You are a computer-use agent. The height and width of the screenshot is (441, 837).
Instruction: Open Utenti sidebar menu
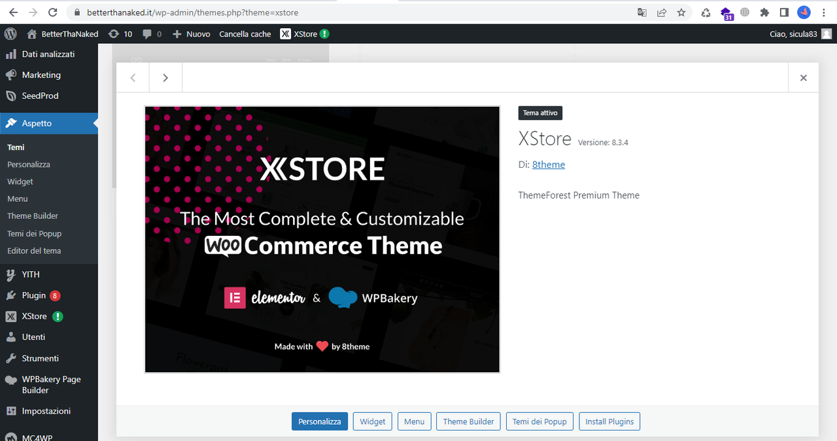coord(49,337)
